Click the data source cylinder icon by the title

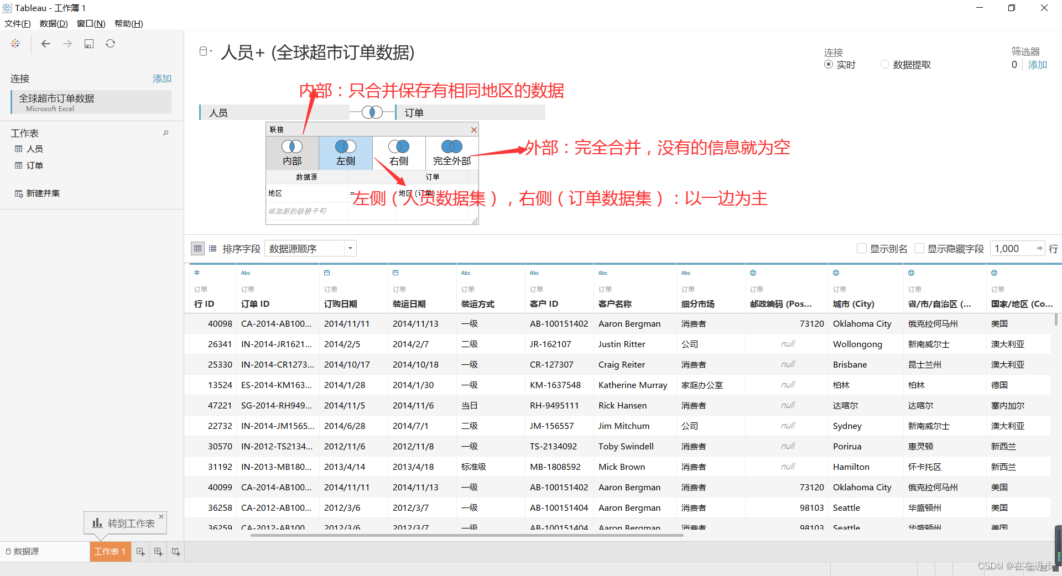(x=204, y=51)
